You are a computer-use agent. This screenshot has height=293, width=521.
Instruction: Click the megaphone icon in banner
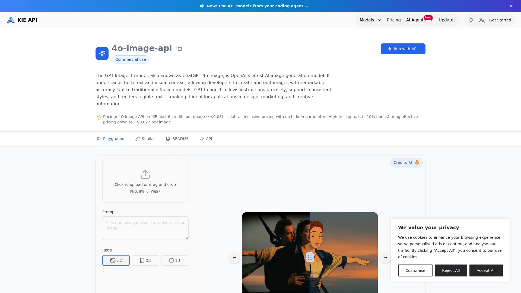click(x=202, y=6)
